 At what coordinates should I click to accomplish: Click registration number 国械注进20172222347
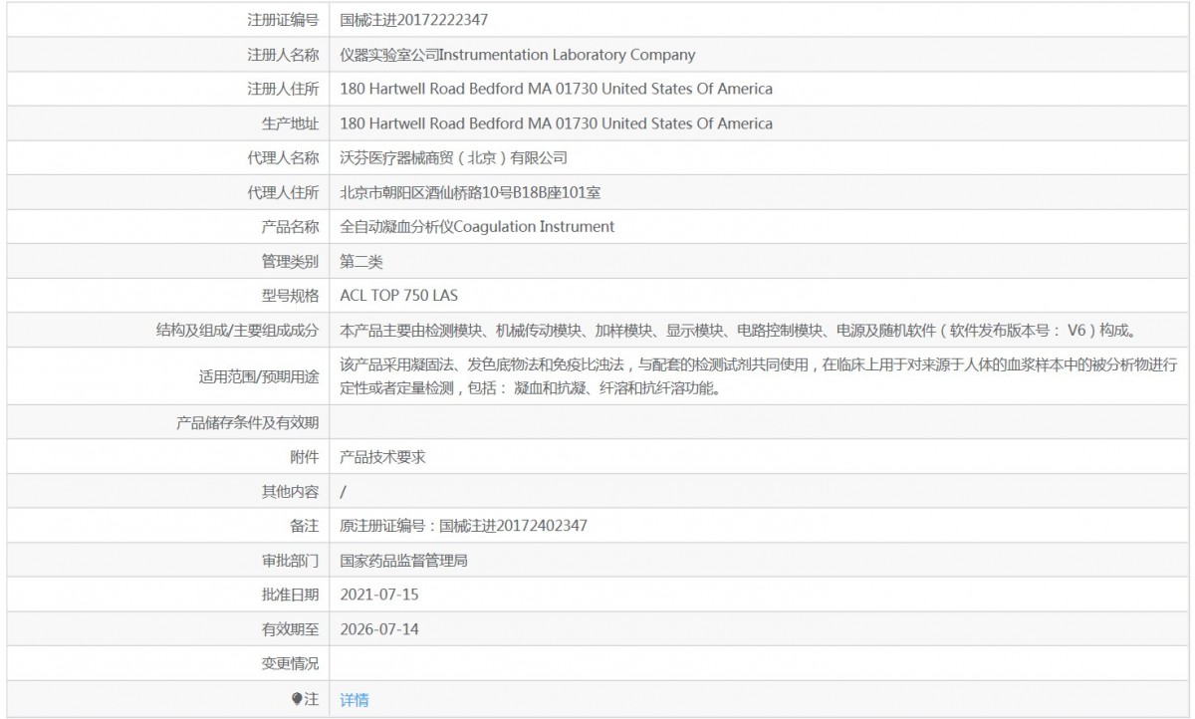(x=414, y=20)
